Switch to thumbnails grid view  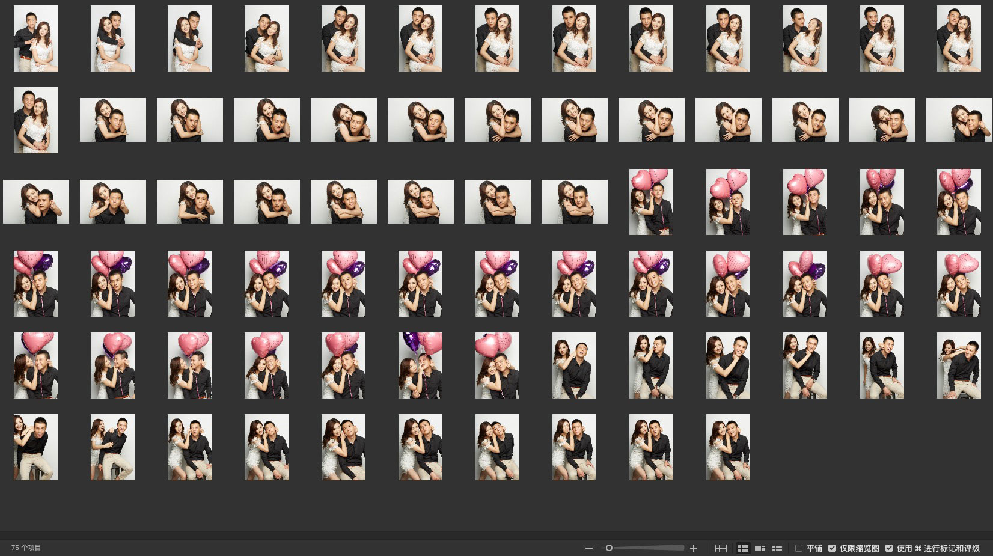coord(743,548)
